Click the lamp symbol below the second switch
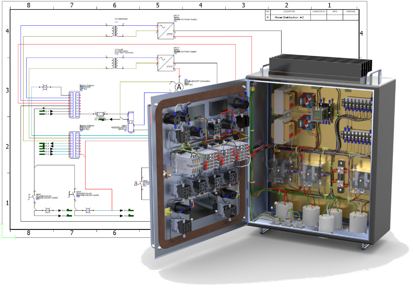413x291 pixels. point(88,210)
